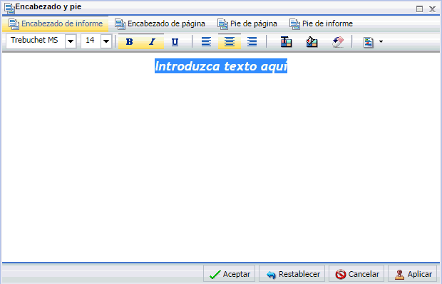Maximize the Encabezado y pie dialog

[419, 9]
